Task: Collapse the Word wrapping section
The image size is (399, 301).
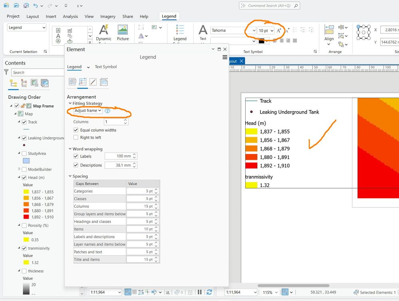Action: click(70, 149)
